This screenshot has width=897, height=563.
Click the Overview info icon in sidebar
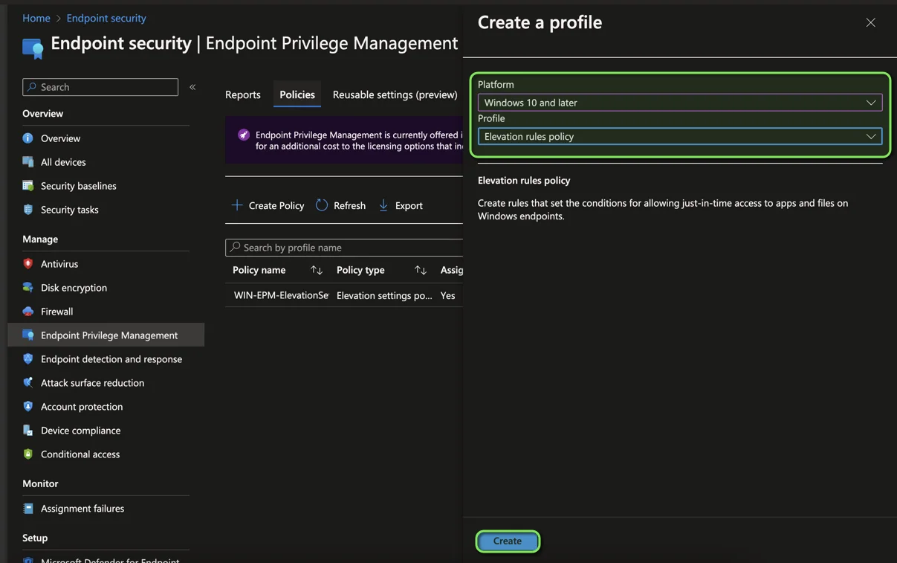(28, 138)
